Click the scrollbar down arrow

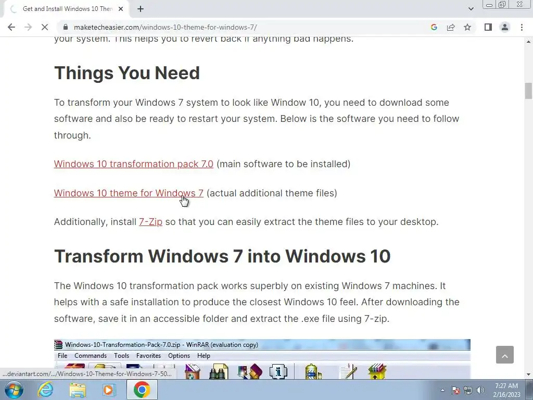[528, 374]
